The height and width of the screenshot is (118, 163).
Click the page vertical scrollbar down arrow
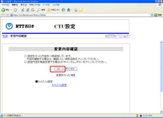pos(161,112)
